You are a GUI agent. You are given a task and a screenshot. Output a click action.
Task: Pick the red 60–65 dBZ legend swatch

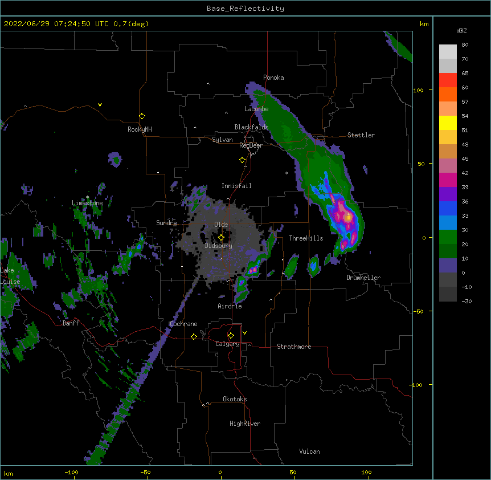click(x=448, y=80)
